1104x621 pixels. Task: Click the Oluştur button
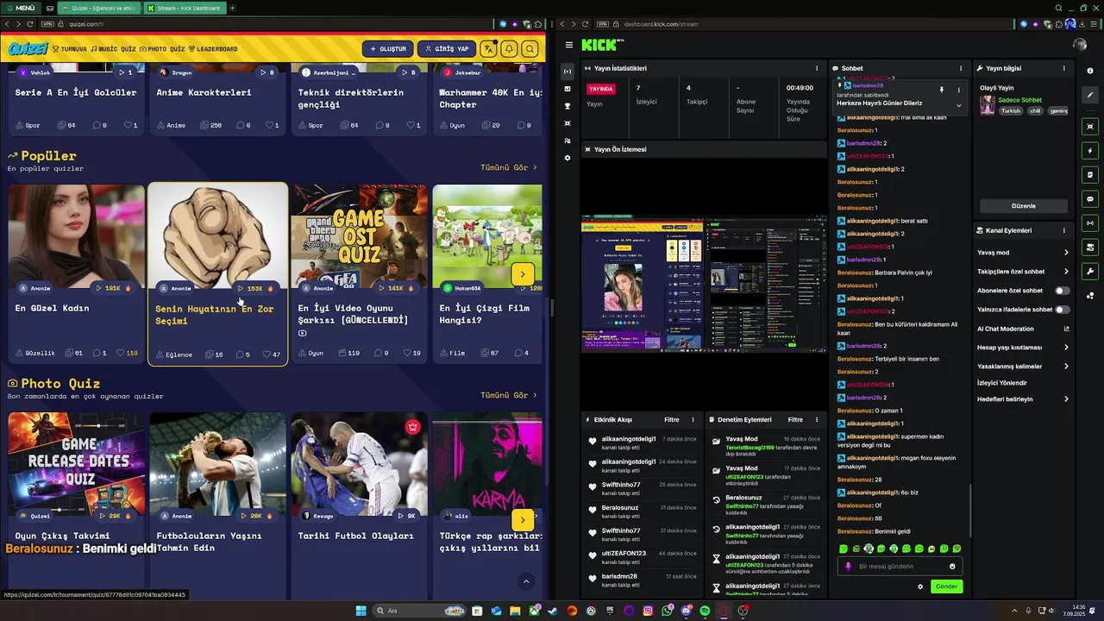tap(387, 49)
